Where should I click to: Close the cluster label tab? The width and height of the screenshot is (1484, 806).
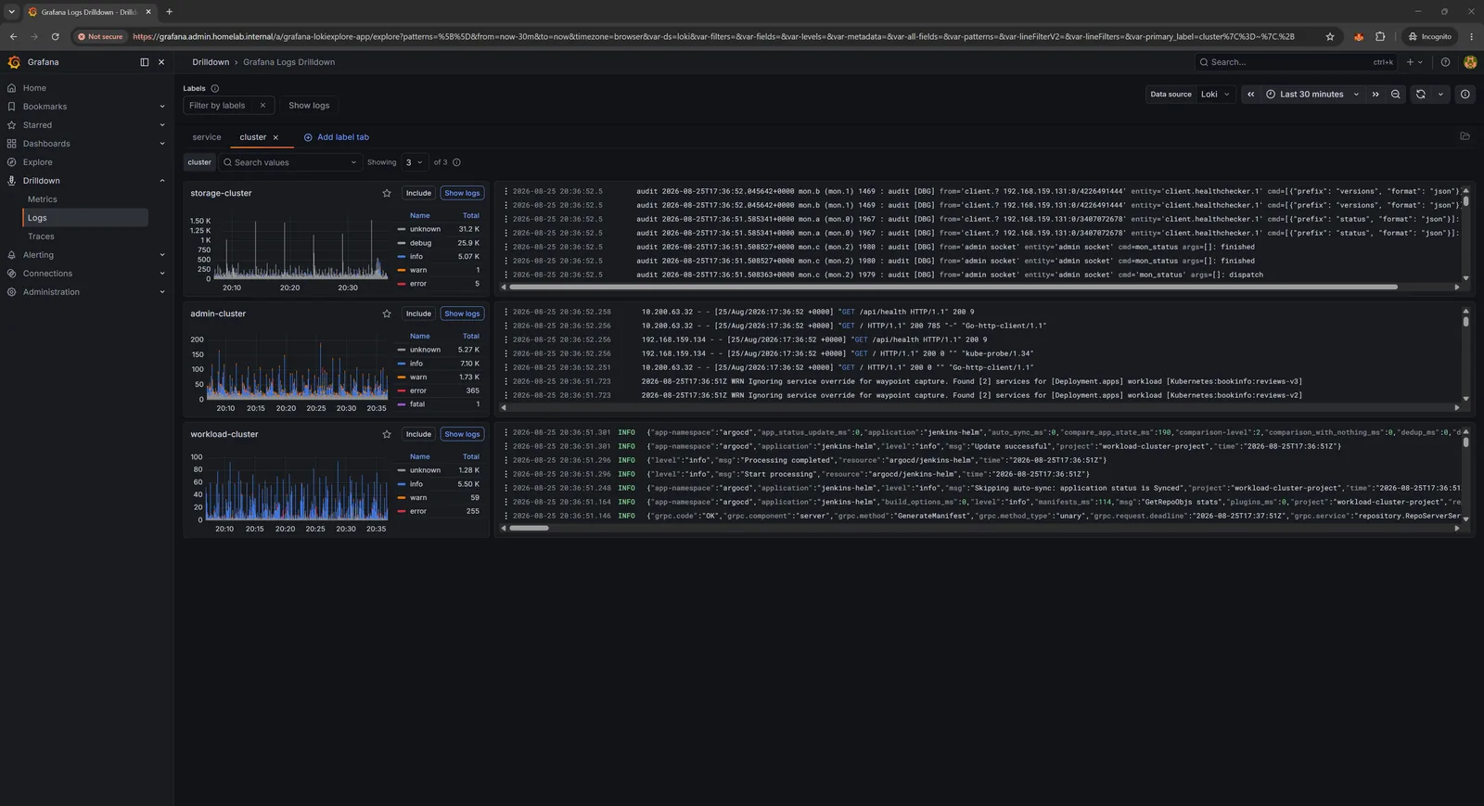275,137
